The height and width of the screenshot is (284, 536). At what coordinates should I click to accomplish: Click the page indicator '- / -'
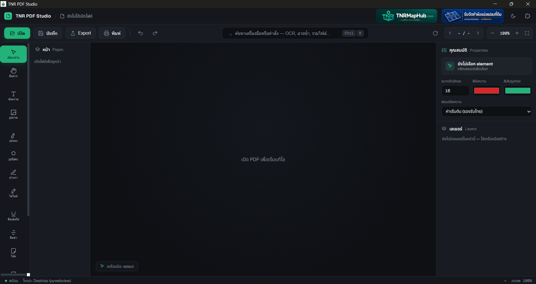pyautogui.click(x=464, y=33)
